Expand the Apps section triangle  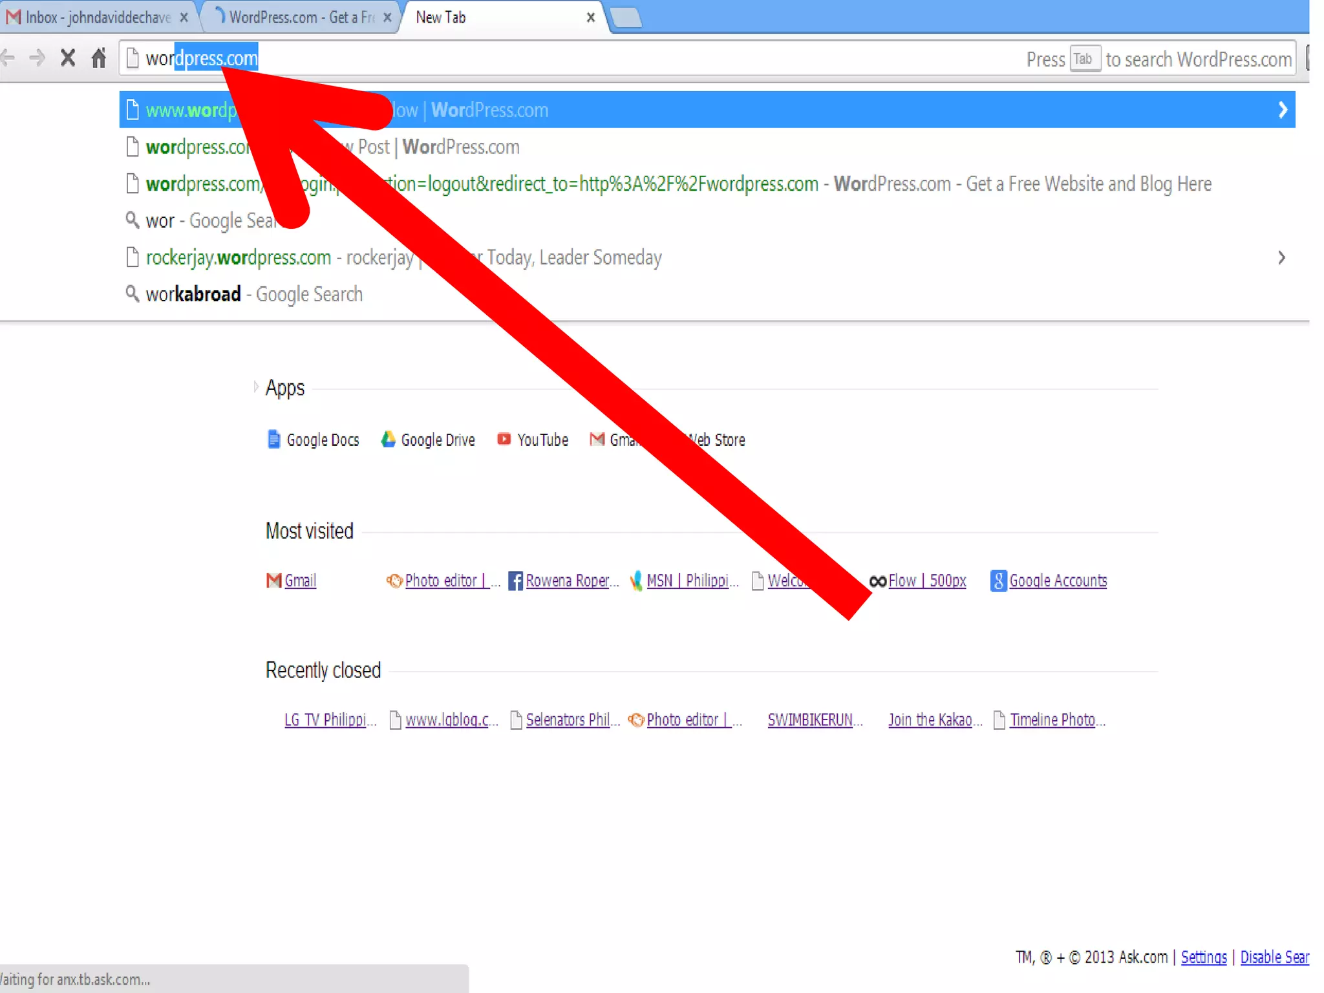pyautogui.click(x=256, y=387)
